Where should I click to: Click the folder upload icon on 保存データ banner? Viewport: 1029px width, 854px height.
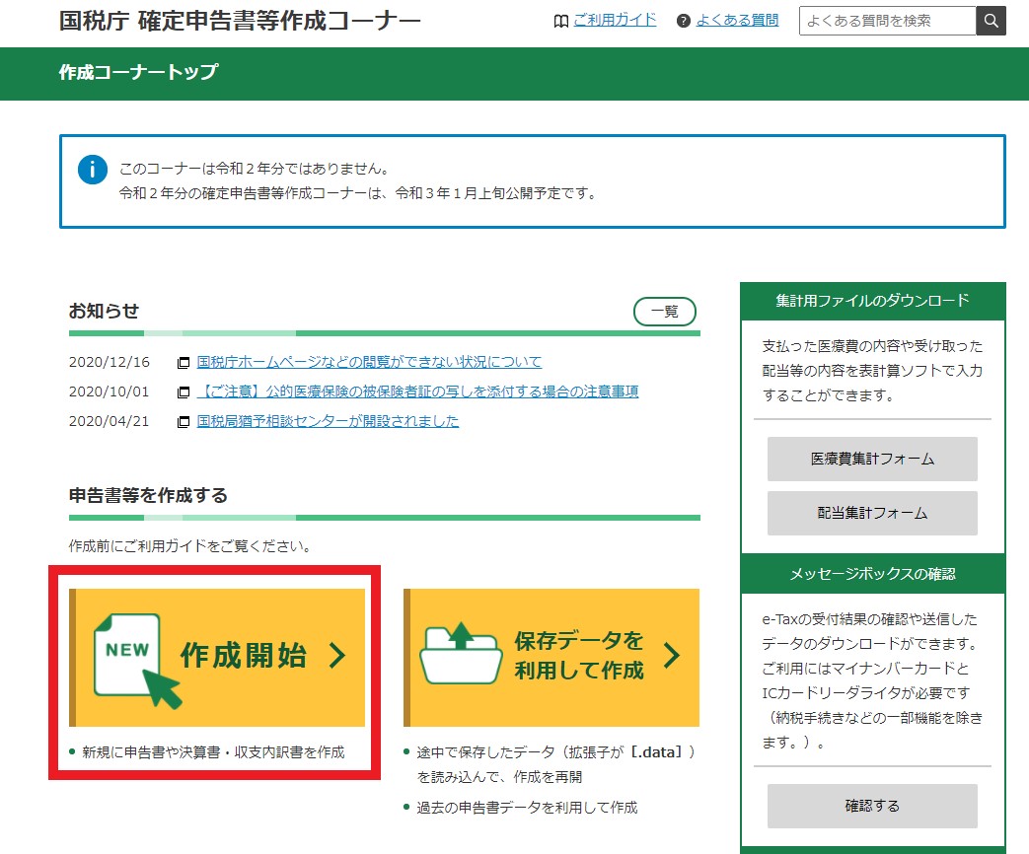[461, 653]
